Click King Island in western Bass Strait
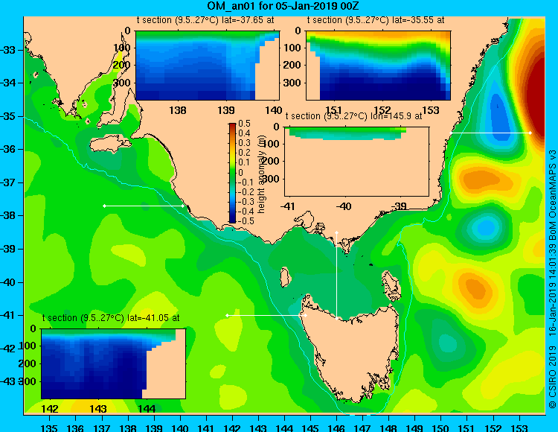 285,277
